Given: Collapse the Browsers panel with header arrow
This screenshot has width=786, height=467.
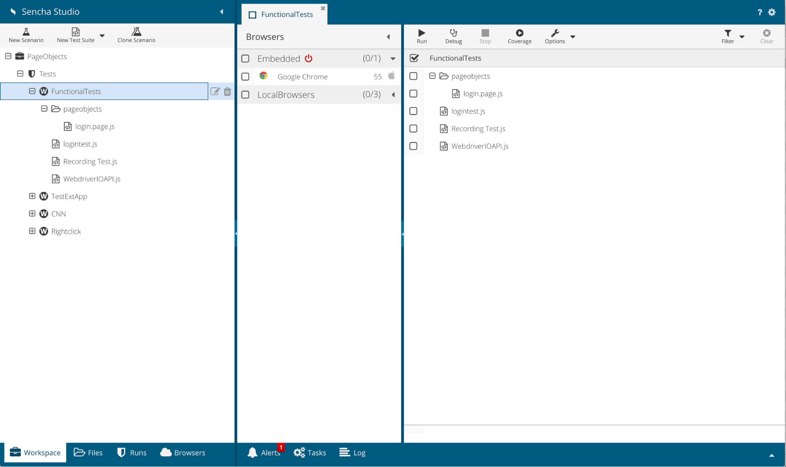Looking at the screenshot, I should click(x=388, y=37).
